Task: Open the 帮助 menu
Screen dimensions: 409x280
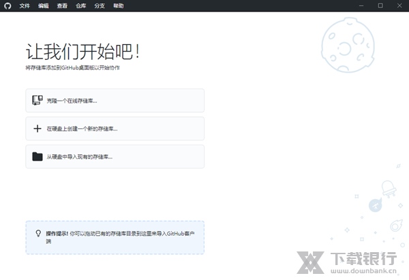Action: click(119, 5)
